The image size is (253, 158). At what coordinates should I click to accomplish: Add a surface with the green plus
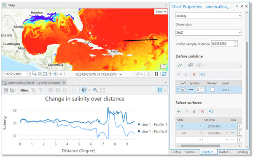tap(179, 111)
